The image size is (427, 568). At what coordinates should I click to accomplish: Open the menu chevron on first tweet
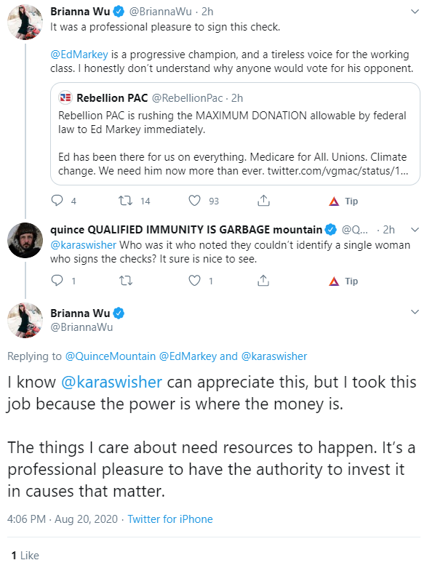click(x=415, y=12)
